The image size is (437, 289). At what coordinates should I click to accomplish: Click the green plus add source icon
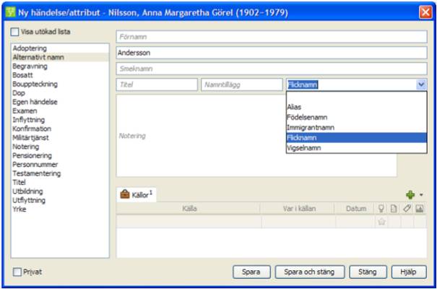(412, 195)
